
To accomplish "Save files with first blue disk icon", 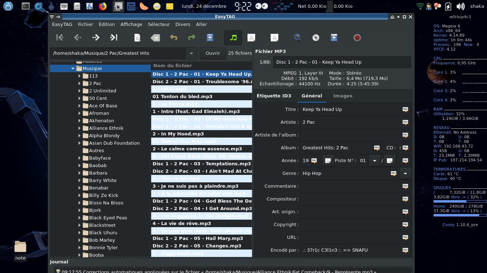I will (x=210, y=37).
